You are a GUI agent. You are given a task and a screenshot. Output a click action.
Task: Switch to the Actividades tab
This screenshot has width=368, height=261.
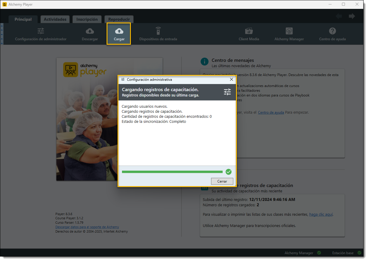(x=55, y=19)
